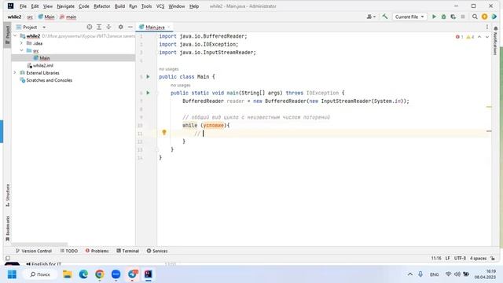Open the TODO tool window
The width and height of the screenshot is (503, 283).
coord(69,251)
